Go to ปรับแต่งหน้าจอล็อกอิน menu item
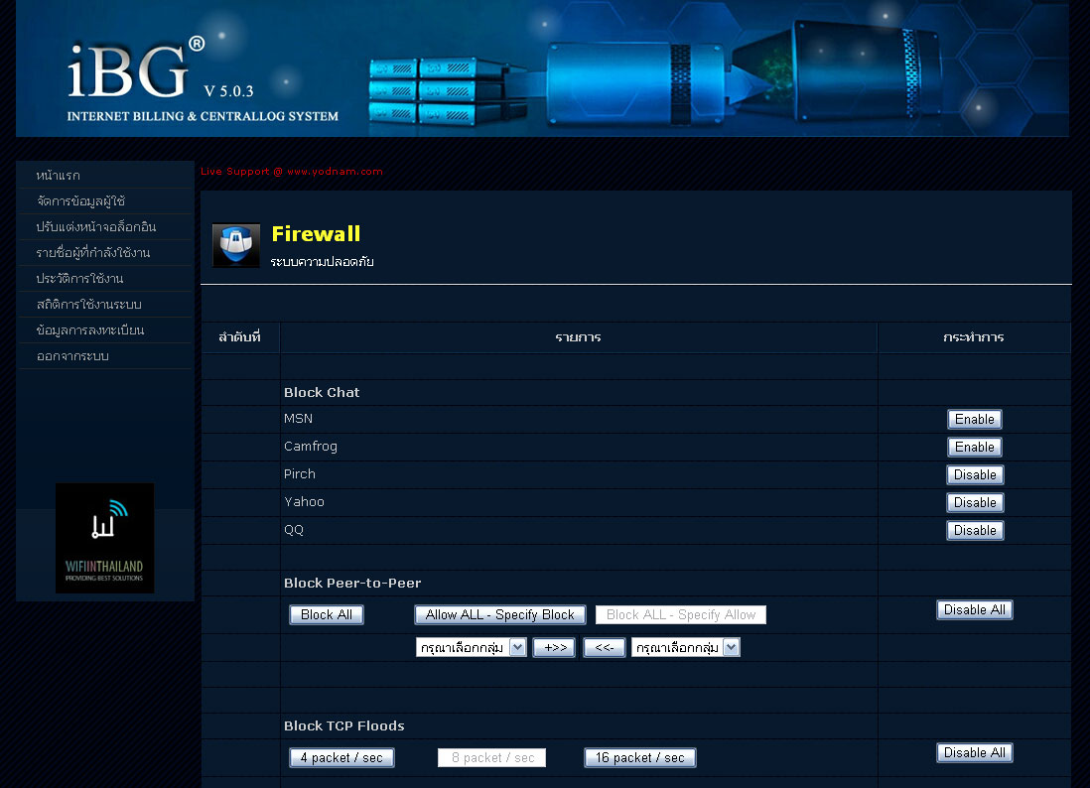Screen dimensions: 1090x788 [96, 226]
